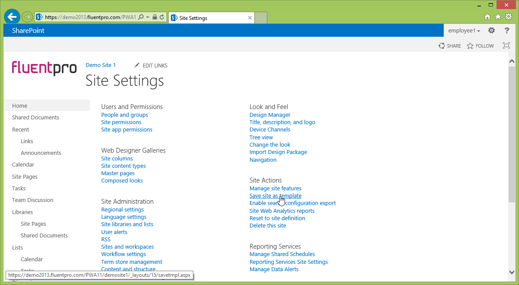
Task: Select Home in the left navigation
Action: (47, 106)
